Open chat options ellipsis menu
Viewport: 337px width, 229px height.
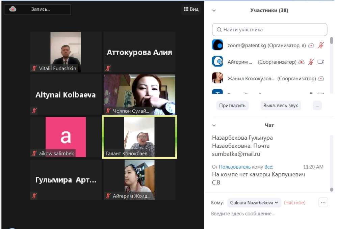[x=323, y=202]
